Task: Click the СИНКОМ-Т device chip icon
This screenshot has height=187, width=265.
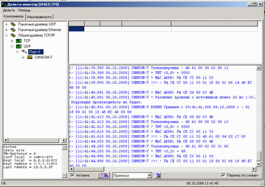Action: [30, 57]
